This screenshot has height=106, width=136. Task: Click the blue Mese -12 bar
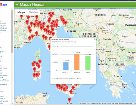pos(66,66)
